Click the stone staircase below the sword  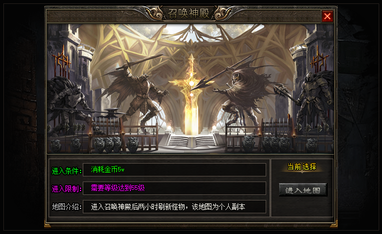(x=191, y=141)
